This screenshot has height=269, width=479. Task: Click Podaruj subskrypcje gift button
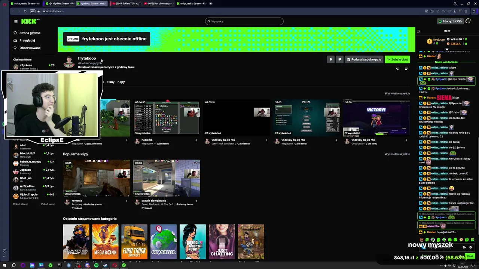(x=364, y=59)
